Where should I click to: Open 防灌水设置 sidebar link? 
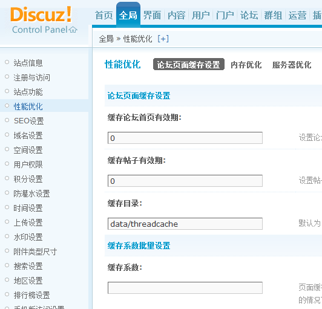pyautogui.click(x=32, y=194)
